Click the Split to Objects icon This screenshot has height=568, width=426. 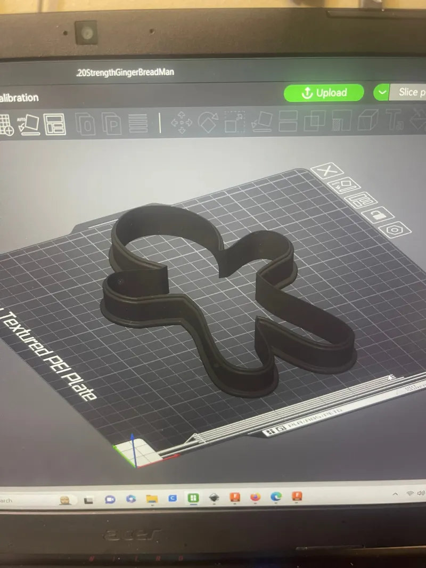click(85, 124)
